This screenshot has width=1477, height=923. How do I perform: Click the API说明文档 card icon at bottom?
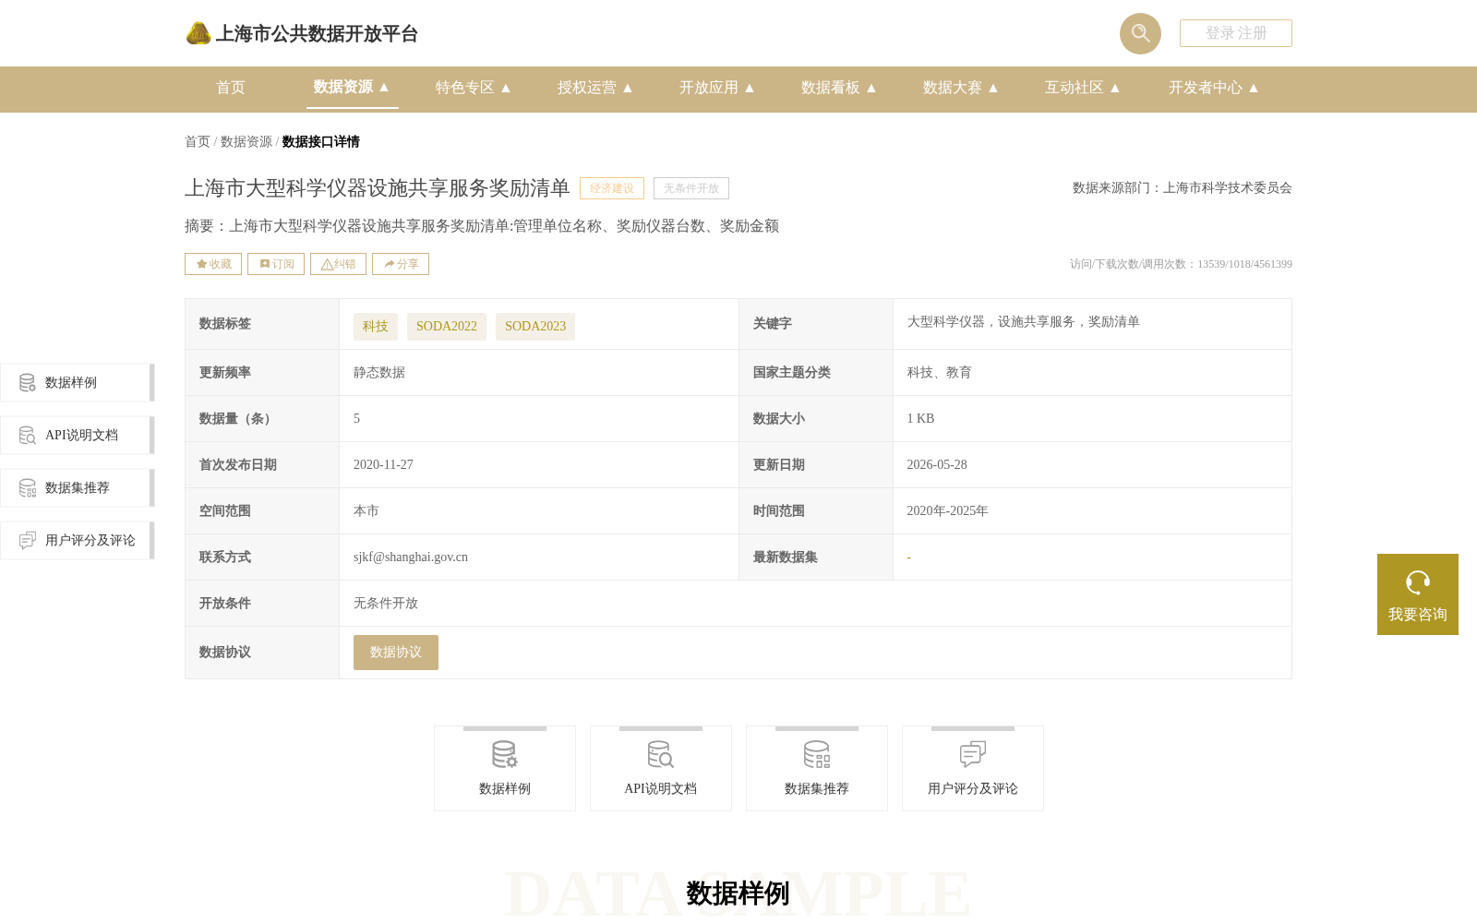[661, 754]
